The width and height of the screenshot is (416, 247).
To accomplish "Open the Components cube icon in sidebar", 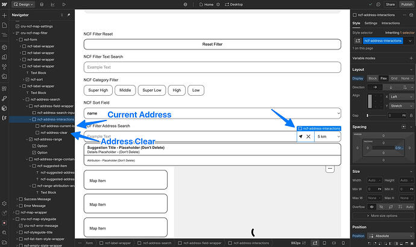I will (x=4, y=48).
